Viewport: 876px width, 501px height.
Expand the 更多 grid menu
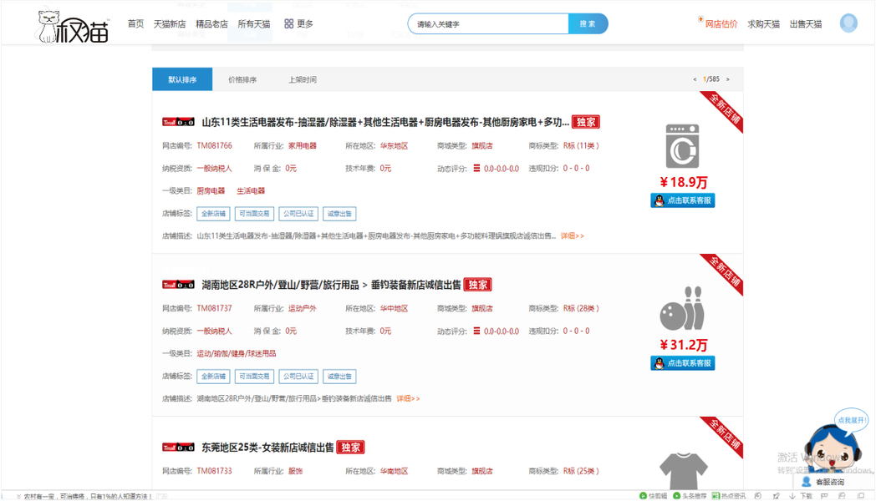coord(298,23)
